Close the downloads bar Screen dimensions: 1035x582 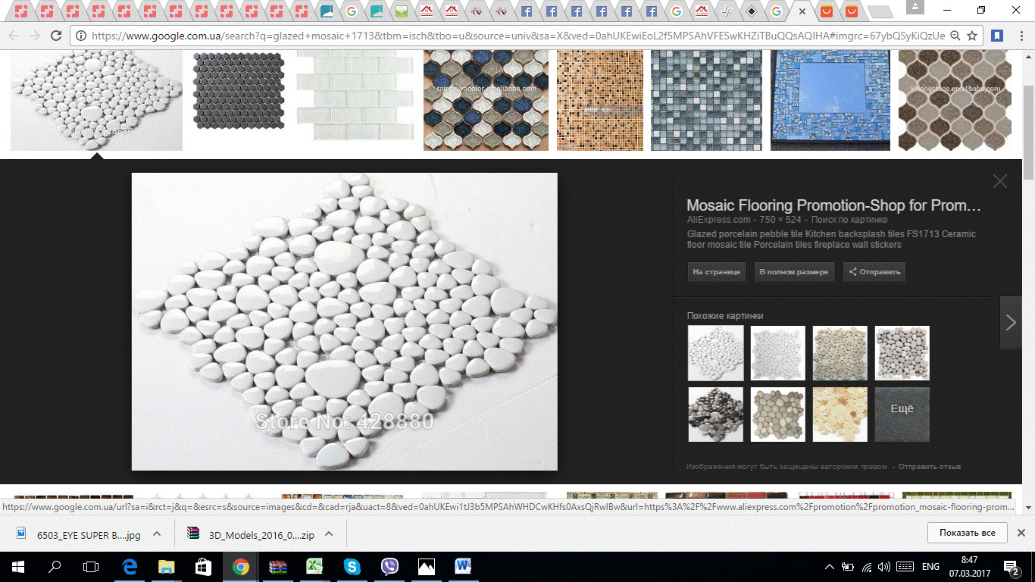click(1021, 533)
